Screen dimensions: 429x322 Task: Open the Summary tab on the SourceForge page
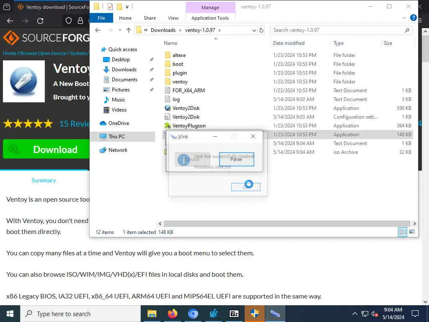click(44, 180)
